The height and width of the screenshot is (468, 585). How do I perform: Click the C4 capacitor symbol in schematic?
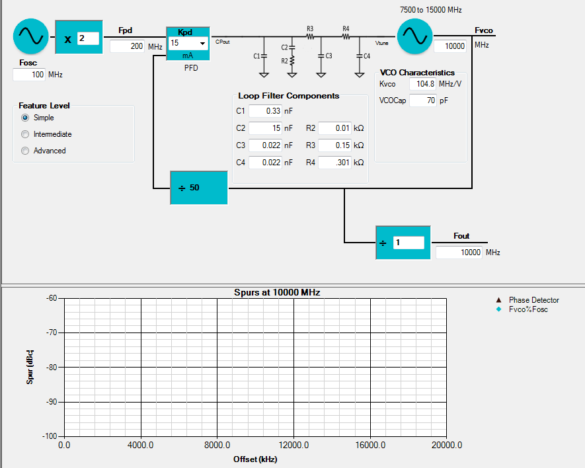360,56
